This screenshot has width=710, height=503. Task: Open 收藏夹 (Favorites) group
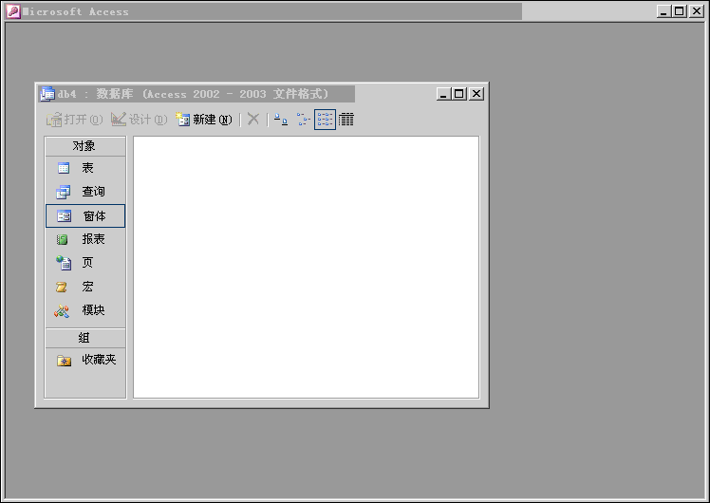click(85, 360)
